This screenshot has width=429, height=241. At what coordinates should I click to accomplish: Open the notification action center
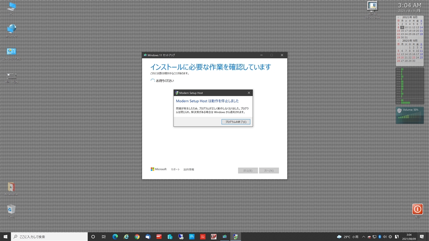pyautogui.click(x=421, y=237)
